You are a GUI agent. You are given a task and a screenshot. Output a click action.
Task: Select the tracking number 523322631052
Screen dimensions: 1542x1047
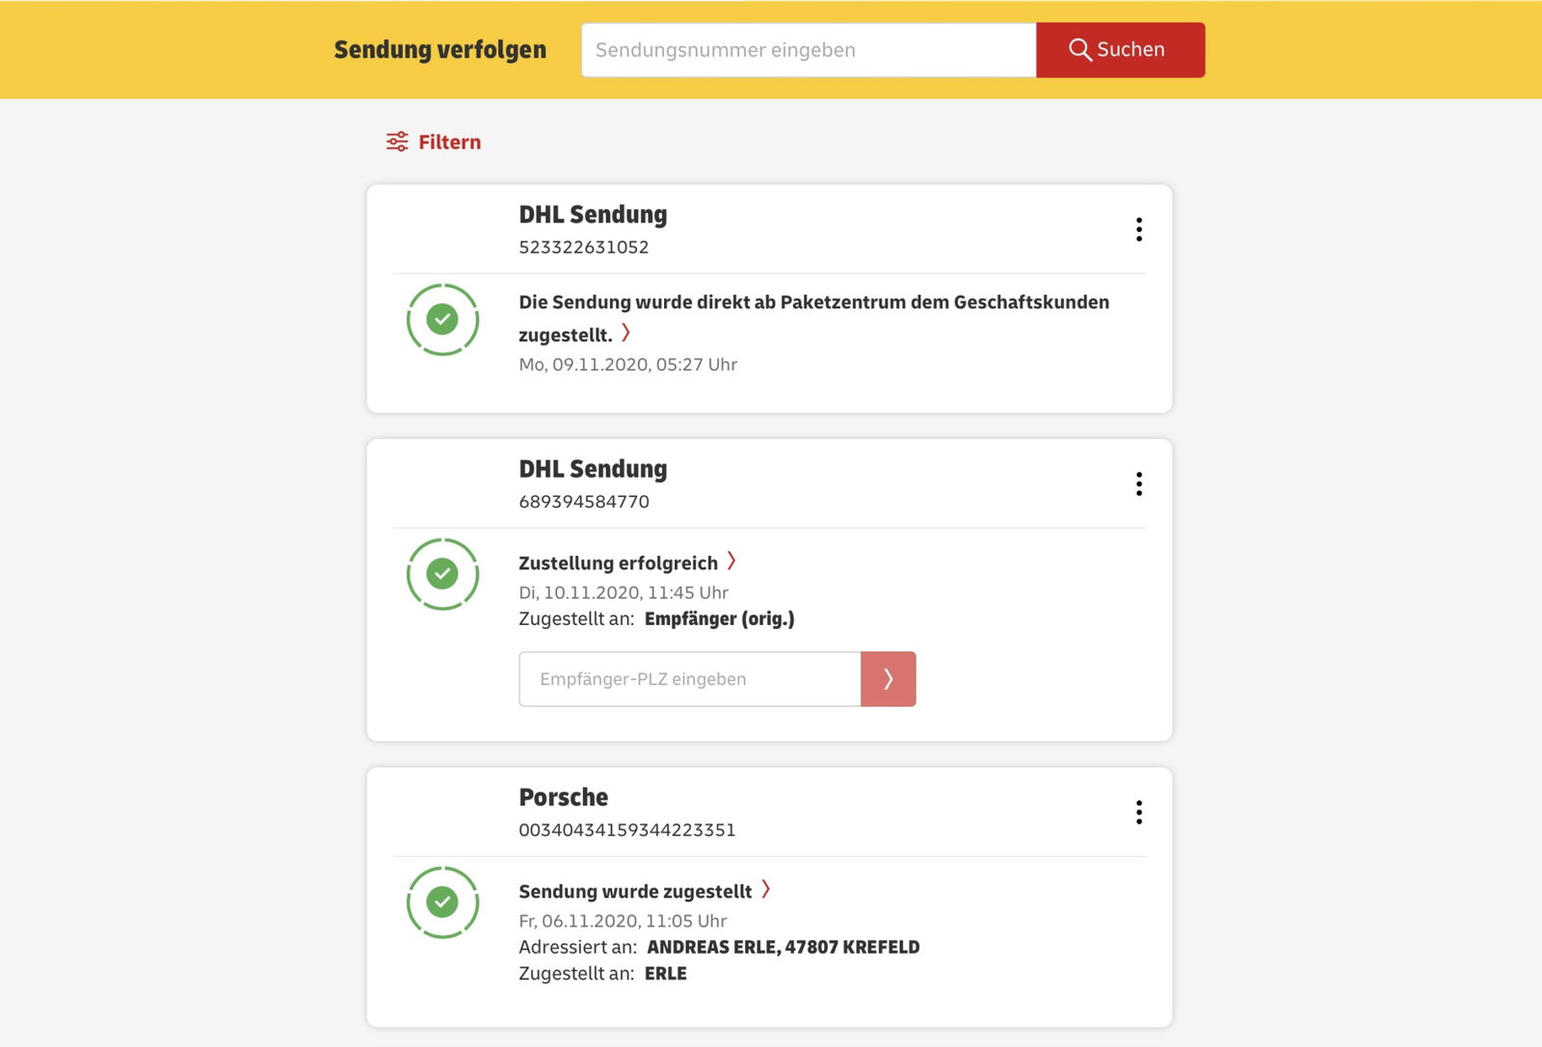(x=584, y=248)
